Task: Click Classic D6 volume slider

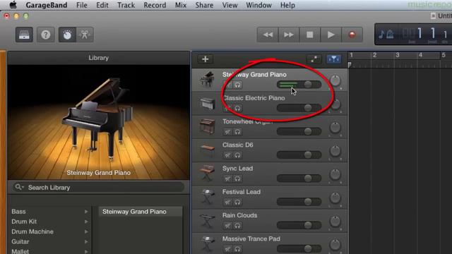Action: [299, 155]
